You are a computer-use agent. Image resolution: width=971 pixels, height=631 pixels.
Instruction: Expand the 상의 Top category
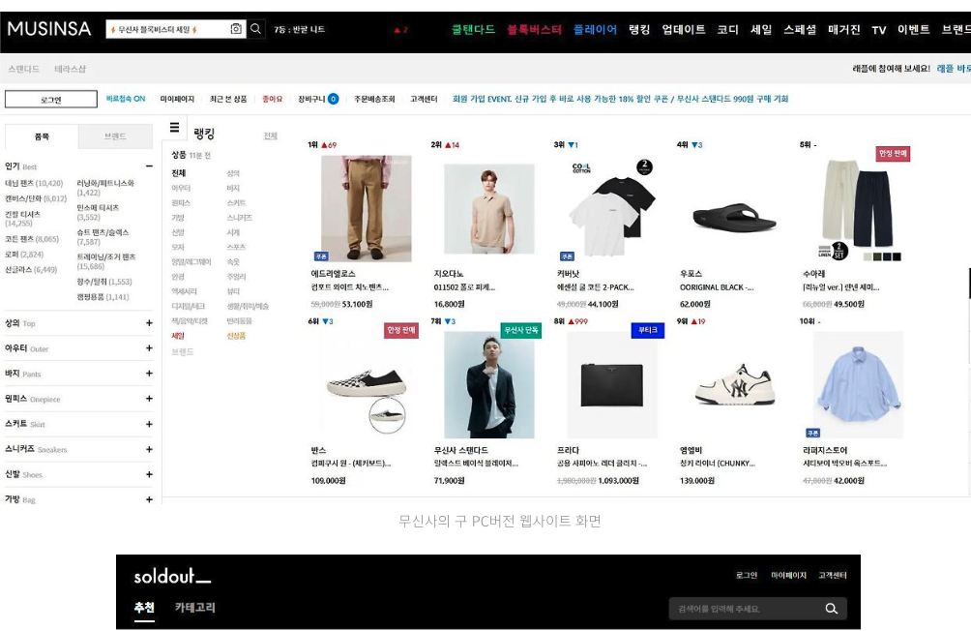[149, 323]
